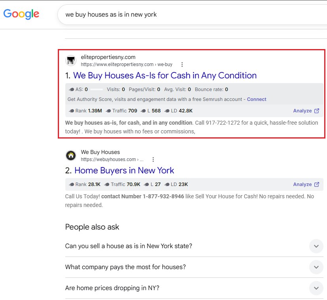Click the Semrush icon next to AS: 0
The height and width of the screenshot is (300, 327).
pos(71,89)
